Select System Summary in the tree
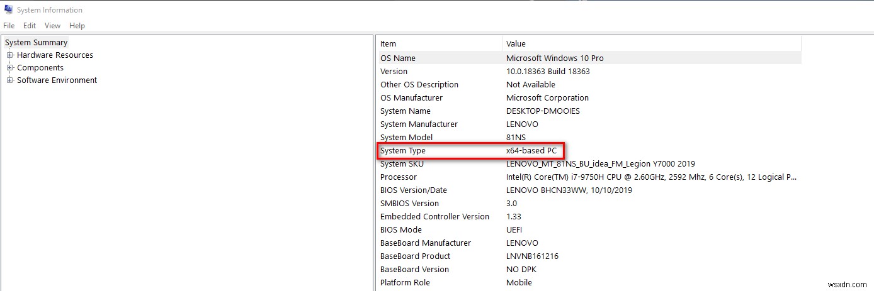The image size is (874, 291). coord(37,43)
